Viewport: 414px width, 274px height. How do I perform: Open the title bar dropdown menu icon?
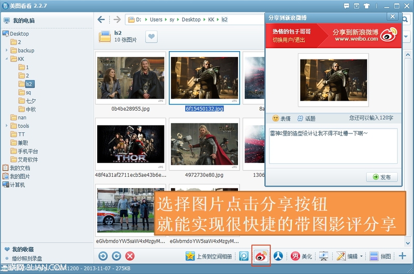(x=357, y=6)
